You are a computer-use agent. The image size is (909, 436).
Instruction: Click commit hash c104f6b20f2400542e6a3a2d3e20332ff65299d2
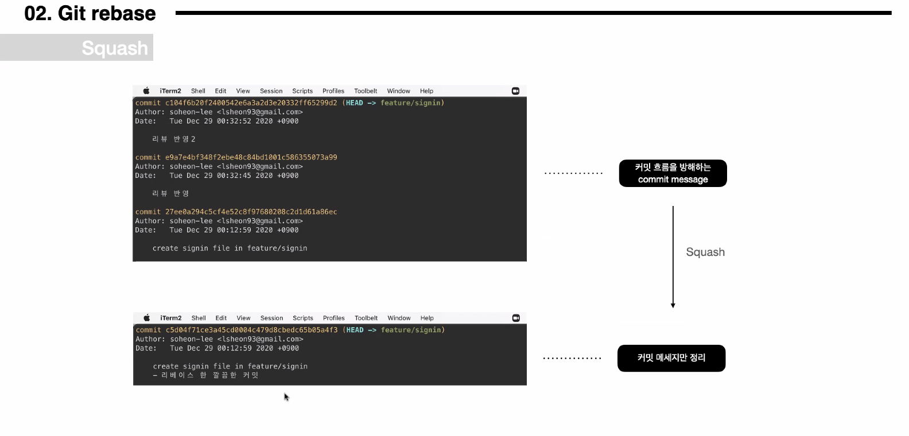pyautogui.click(x=251, y=103)
